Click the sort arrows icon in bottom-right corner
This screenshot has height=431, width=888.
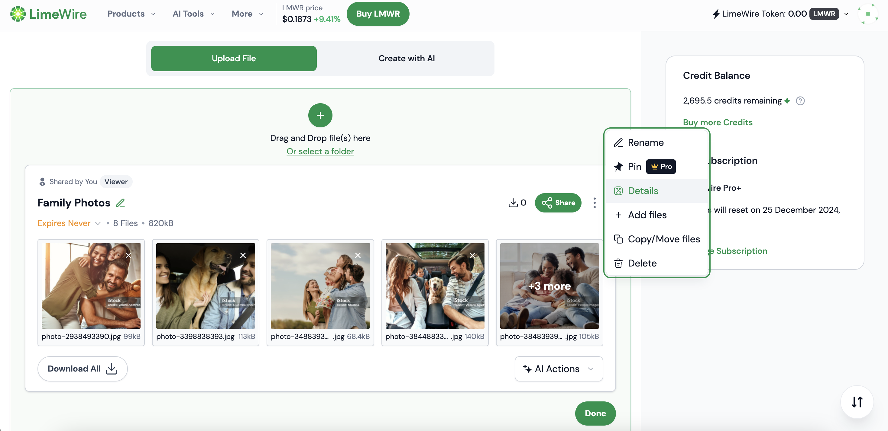coord(857,402)
